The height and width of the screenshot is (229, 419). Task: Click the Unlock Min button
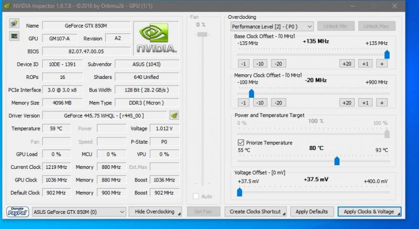(336, 26)
